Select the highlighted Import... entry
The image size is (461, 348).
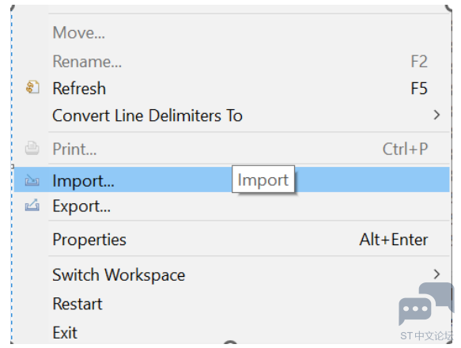pyautogui.click(x=232, y=180)
